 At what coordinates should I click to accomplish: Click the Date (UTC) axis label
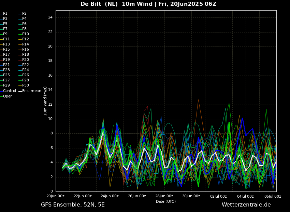[166, 201]
